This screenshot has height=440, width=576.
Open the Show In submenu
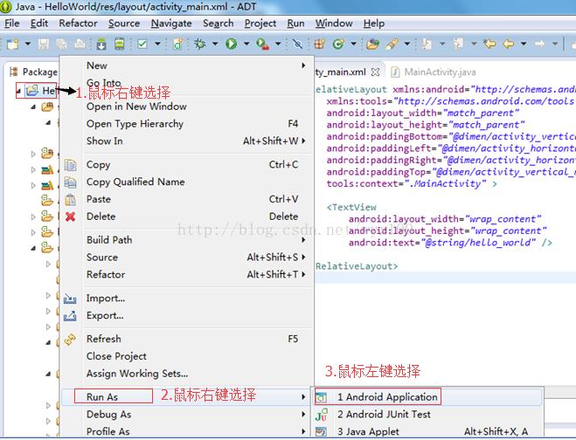coord(187,141)
